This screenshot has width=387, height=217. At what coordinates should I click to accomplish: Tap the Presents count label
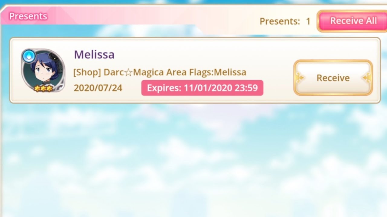(x=280, y=21)
